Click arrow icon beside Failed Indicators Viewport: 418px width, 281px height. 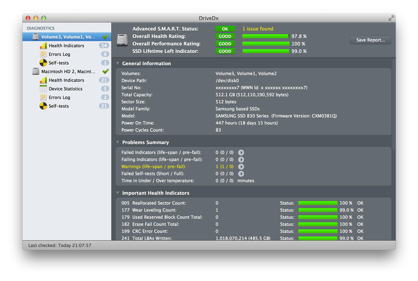(x=241, y=153)
